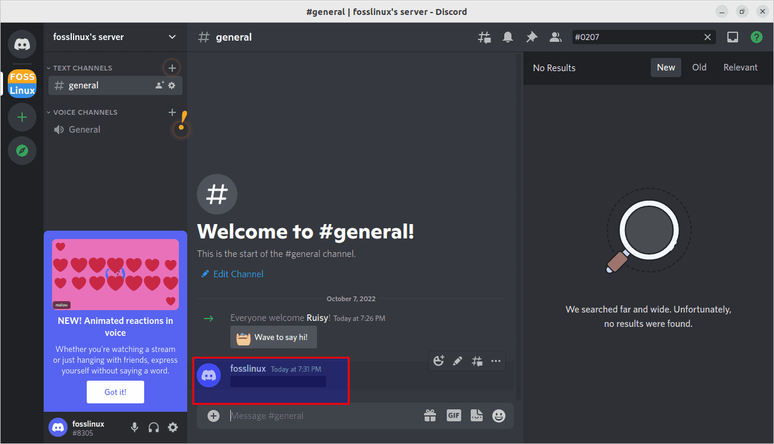Image resolution: width=774 pixels, height=444 pixels.
Task: Click the "October 7, 2022" date label
Action: 351,299
